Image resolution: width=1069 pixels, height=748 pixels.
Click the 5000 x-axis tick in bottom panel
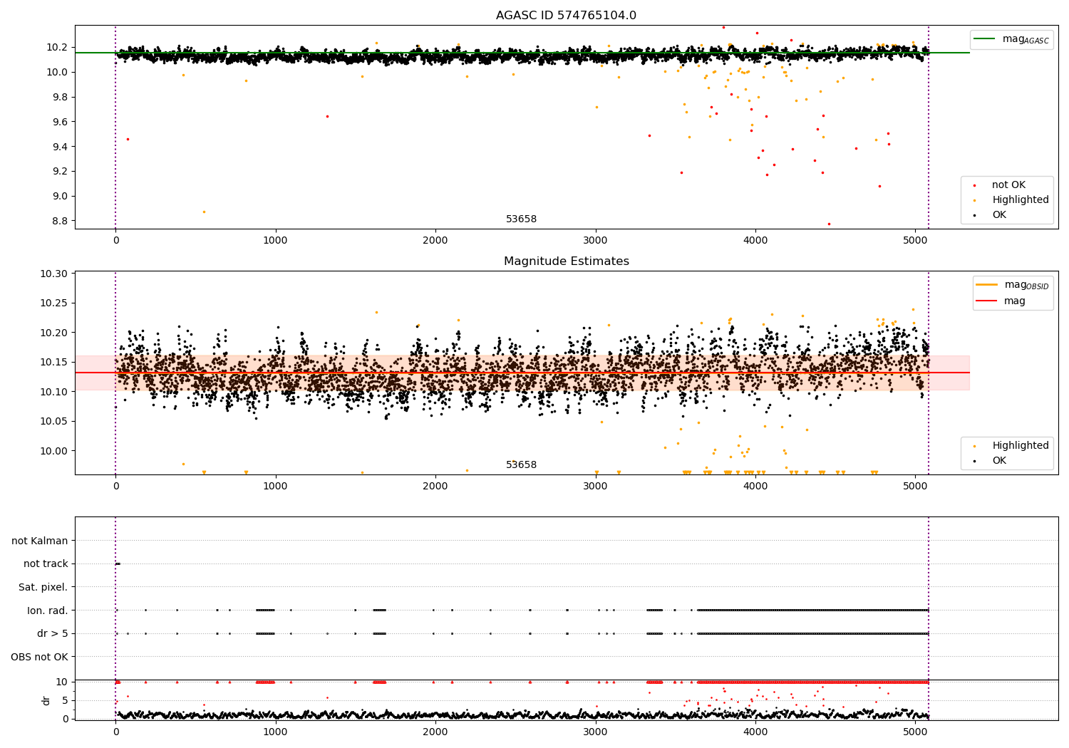coord(915,732)
